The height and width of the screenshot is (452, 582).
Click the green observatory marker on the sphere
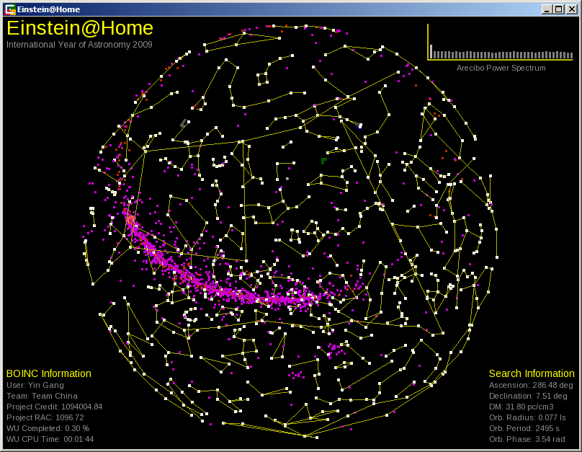click(323, 161)
